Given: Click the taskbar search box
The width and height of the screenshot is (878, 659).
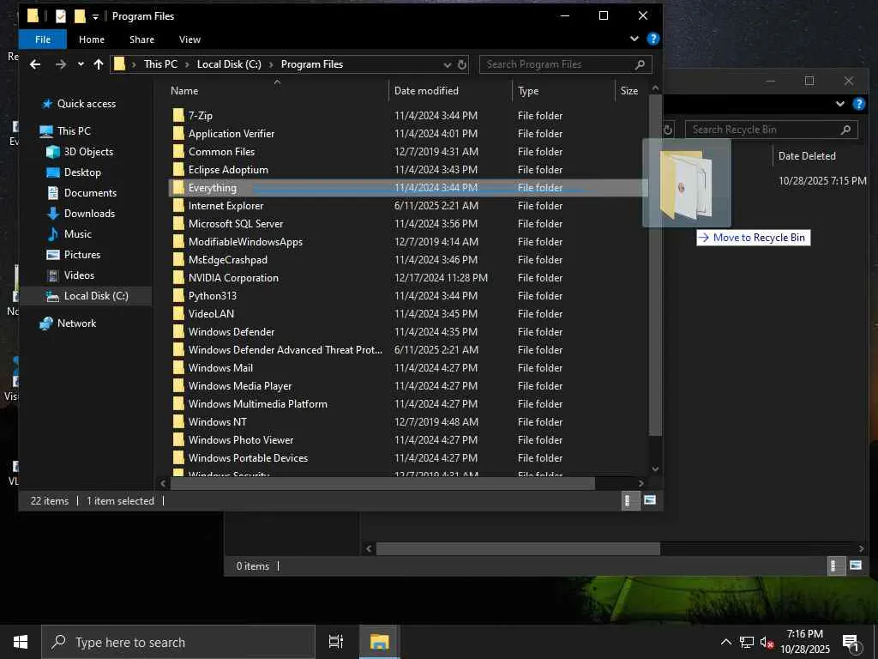Looking at the screenshot, I should pos(178,642).
